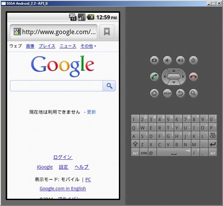Viewport: 223px width, 206px height.
Task: Click the emulator window title bar icon
Action: [x=4, y=4]
